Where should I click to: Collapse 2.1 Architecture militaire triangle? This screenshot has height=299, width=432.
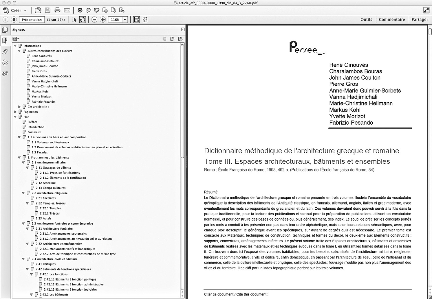pyautogui.click(x=23, y=163)
